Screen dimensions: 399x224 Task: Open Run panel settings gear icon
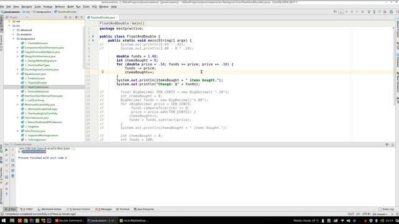(x=387, y=144)
